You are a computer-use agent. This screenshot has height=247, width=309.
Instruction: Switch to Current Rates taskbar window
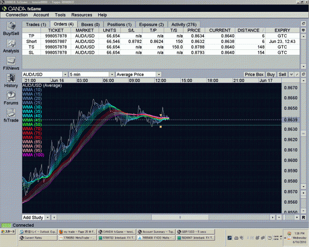(38, 238)
